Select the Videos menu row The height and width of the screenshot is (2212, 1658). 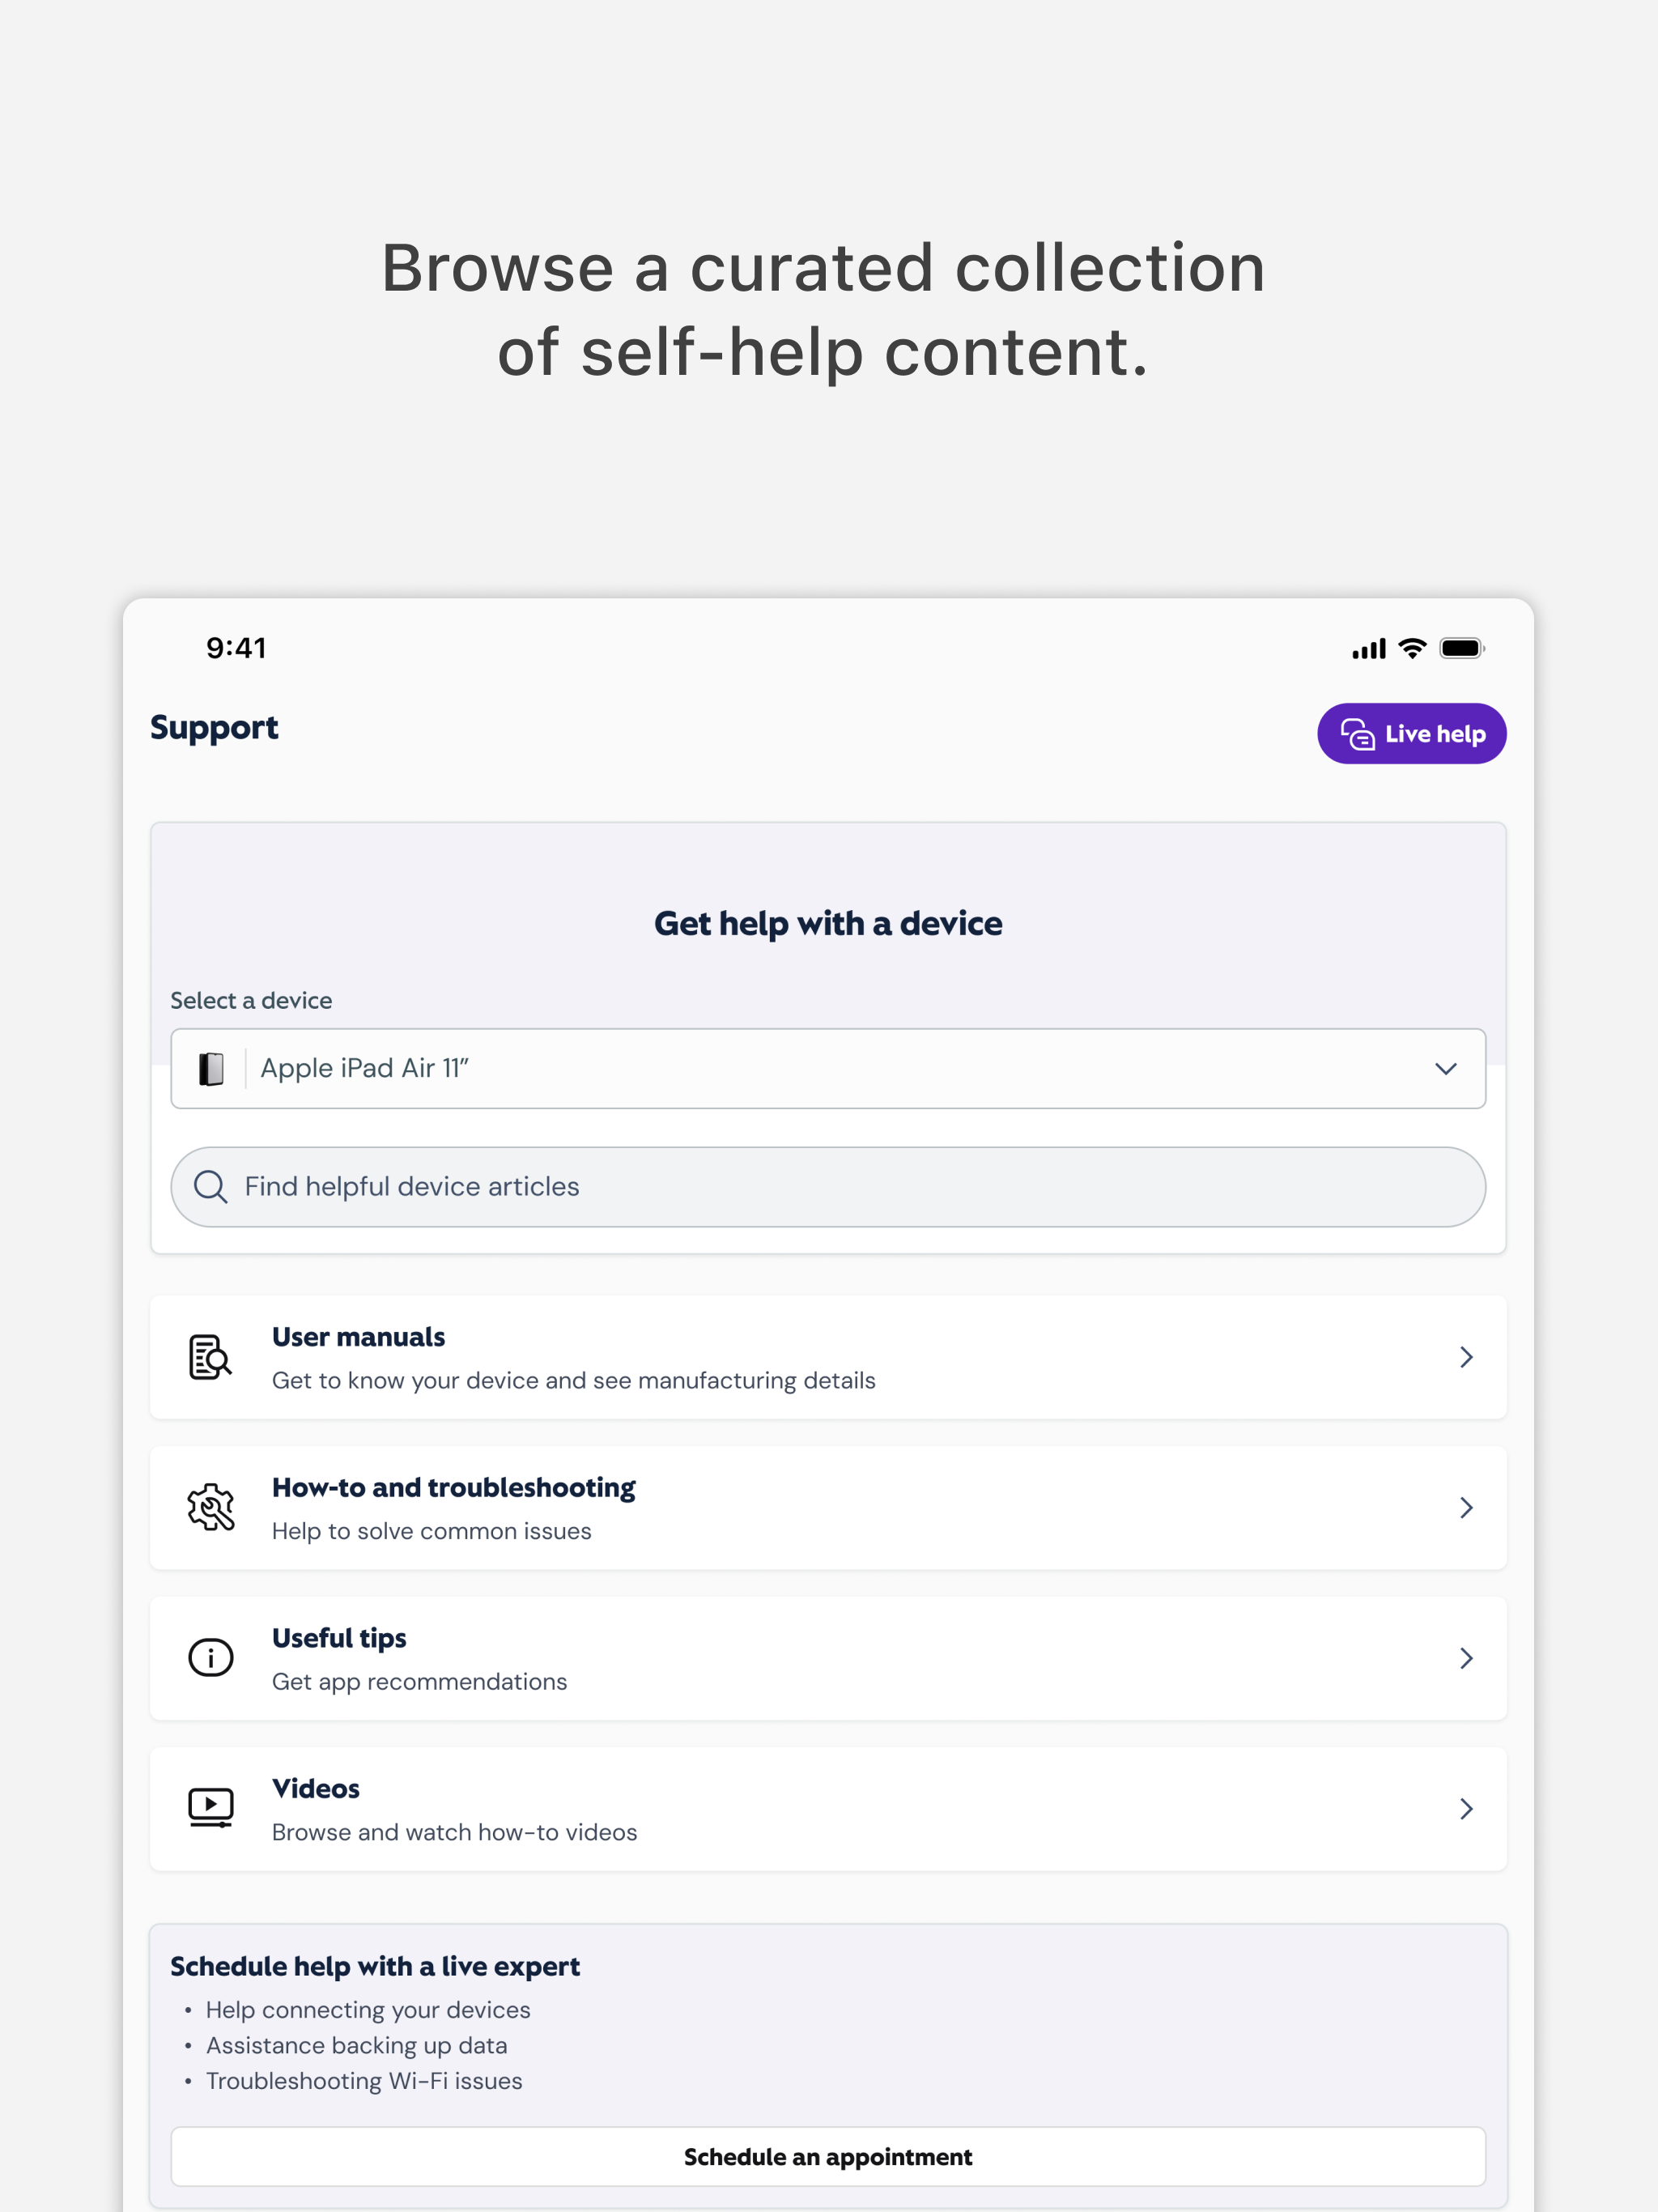[x=828, y=1809]
